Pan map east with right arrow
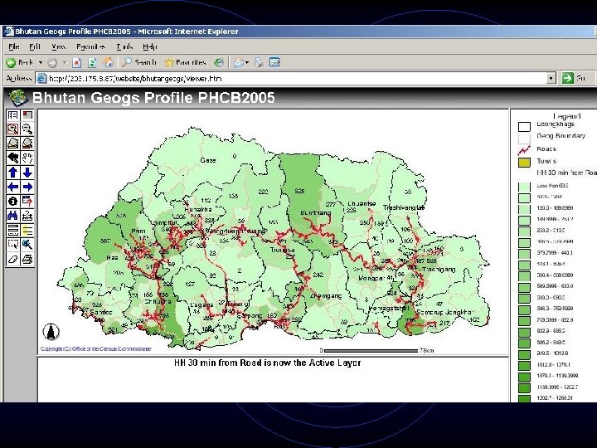This screenshot has height=448, width=597. (x=27, y=187)
